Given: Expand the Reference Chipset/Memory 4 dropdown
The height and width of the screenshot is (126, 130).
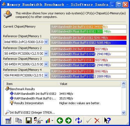Looking at the screenshot, I should [46, 75].
